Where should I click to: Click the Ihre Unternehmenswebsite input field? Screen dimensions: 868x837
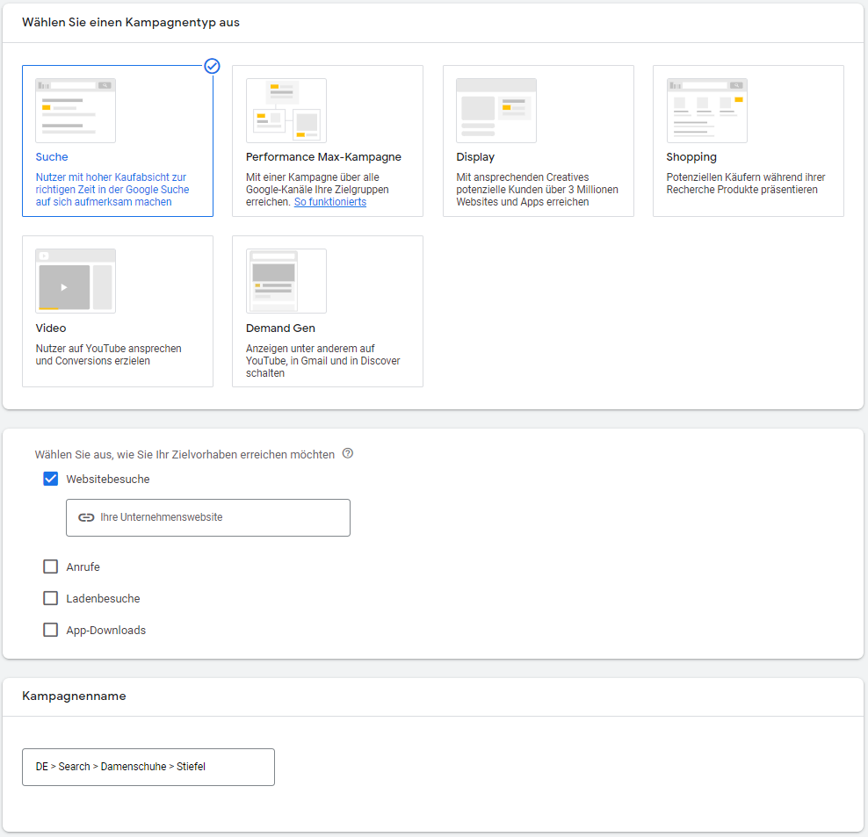coord(220,517)
